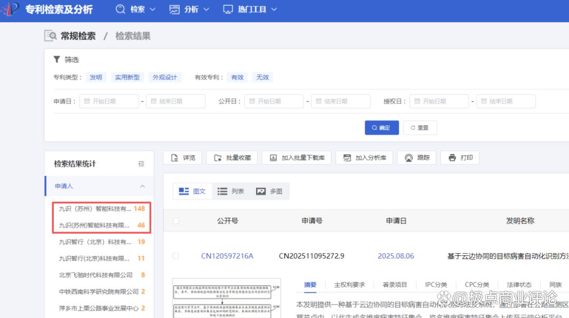569x318 pixels.
Task: Open the IPC分类 tab
Action: coord(436,285)
